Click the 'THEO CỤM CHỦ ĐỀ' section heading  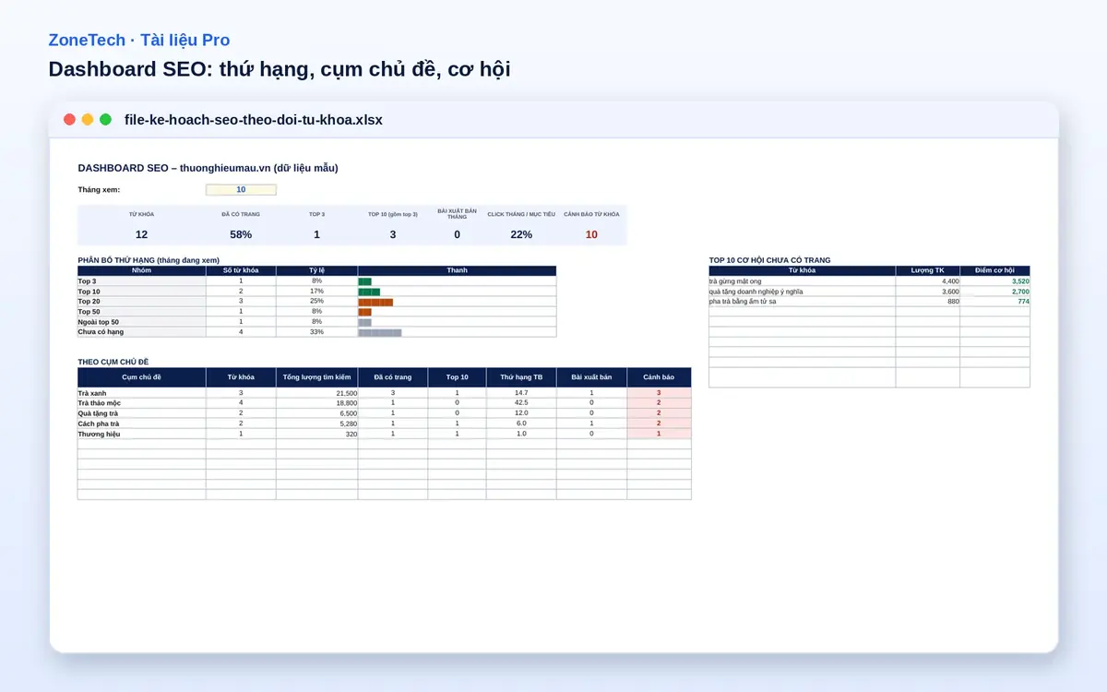tap(115, 362)
